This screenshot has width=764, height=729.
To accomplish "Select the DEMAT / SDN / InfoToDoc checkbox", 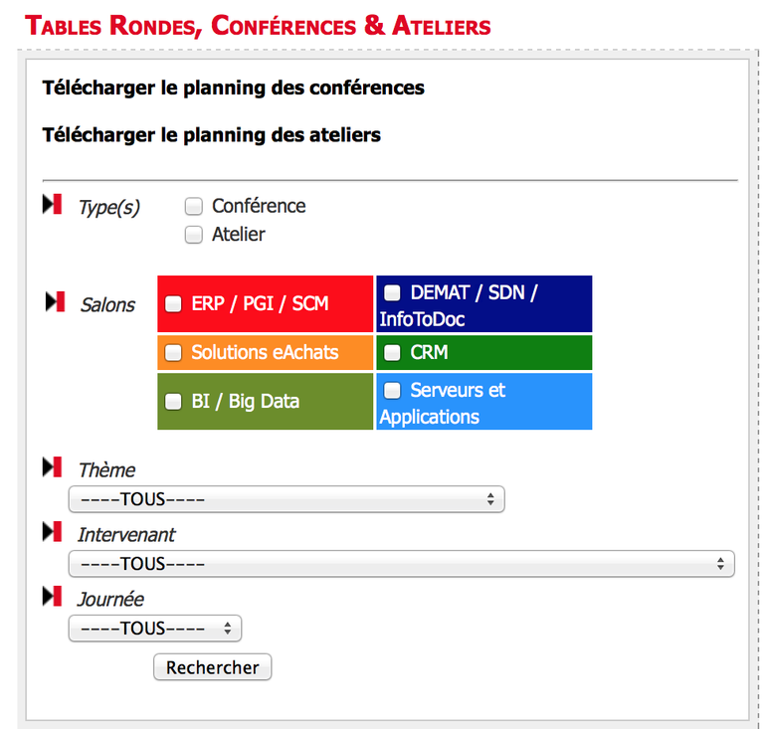I will point(392,292).
